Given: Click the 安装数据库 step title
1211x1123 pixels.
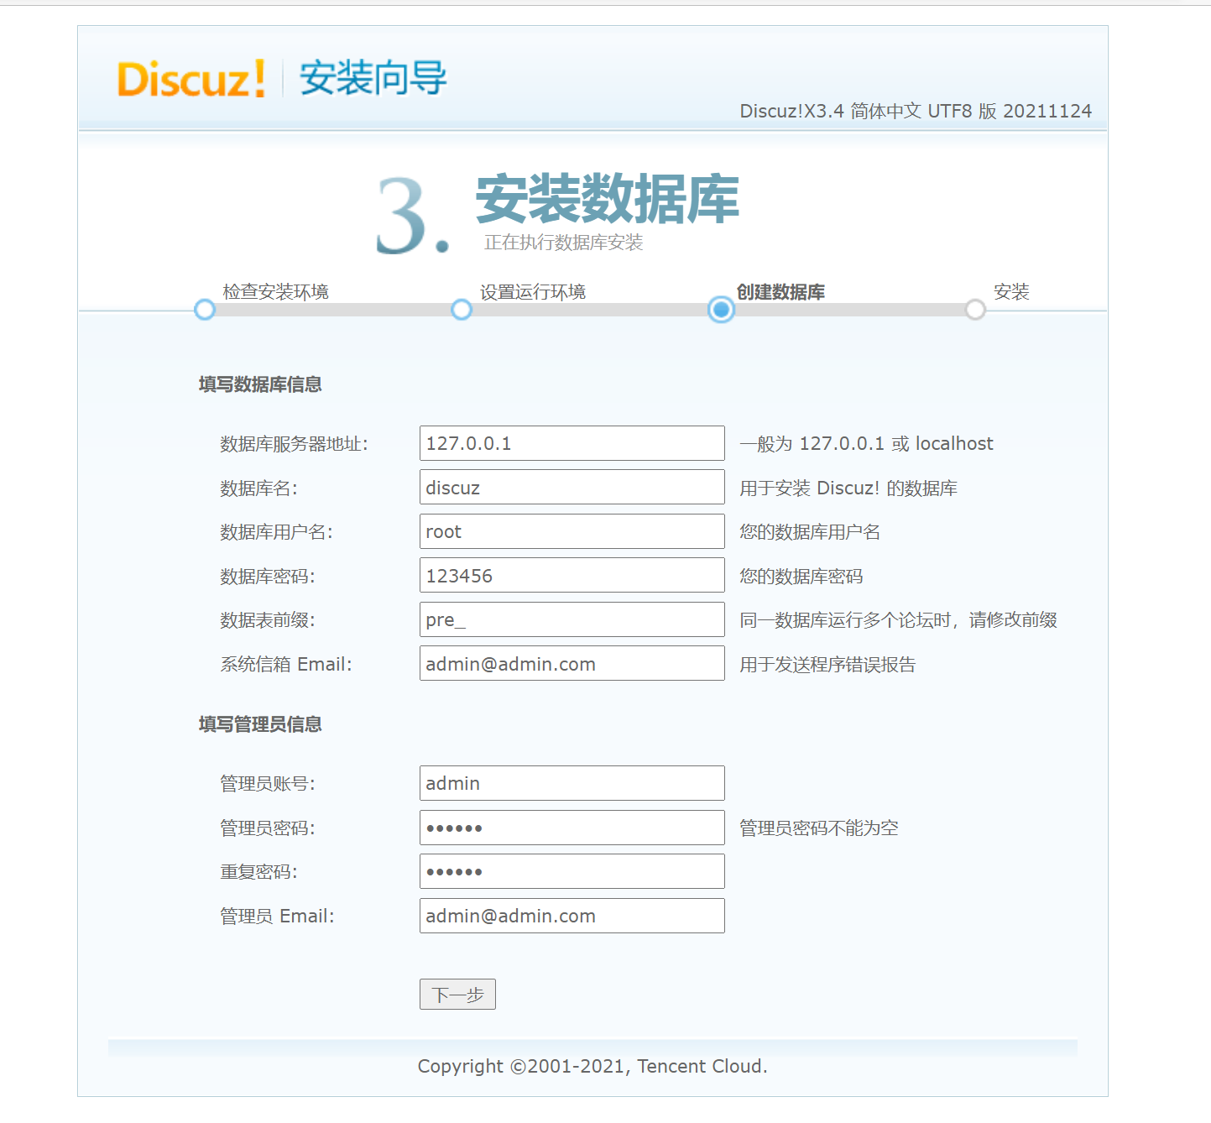Looking at the screenshot, I should (608, 199).
